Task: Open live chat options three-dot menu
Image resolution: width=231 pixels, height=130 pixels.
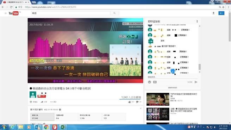Action: pos(197,21)
